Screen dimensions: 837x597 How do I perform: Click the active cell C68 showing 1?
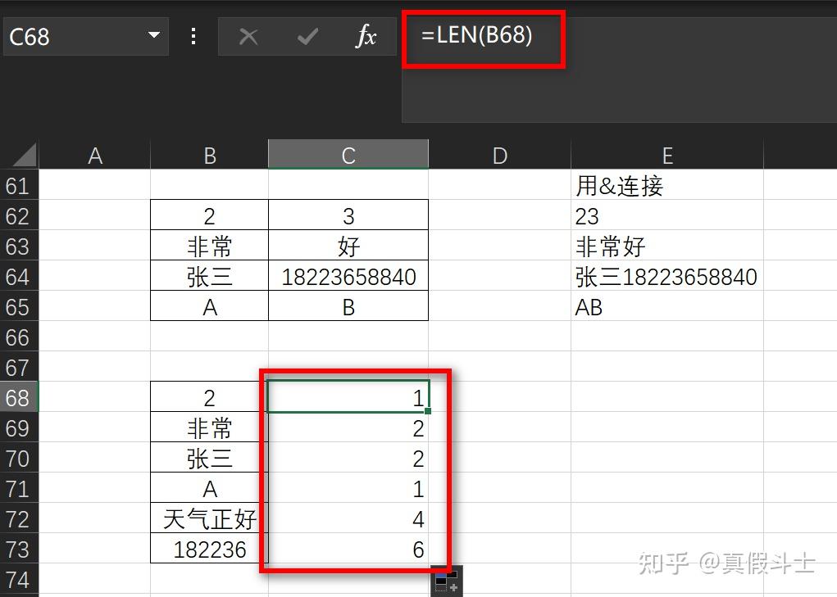348,397
